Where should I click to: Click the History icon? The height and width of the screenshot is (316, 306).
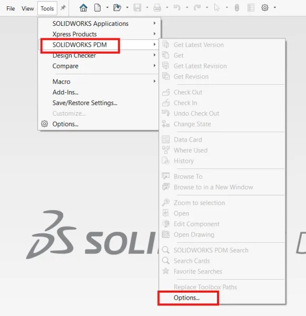click(x=166, y=161)
